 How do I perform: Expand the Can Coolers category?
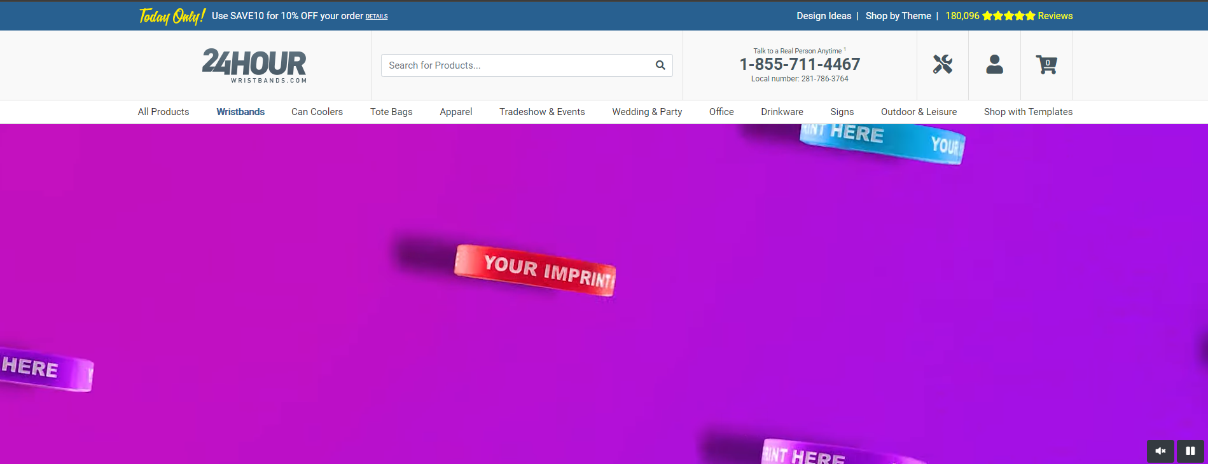coord(317,112)
